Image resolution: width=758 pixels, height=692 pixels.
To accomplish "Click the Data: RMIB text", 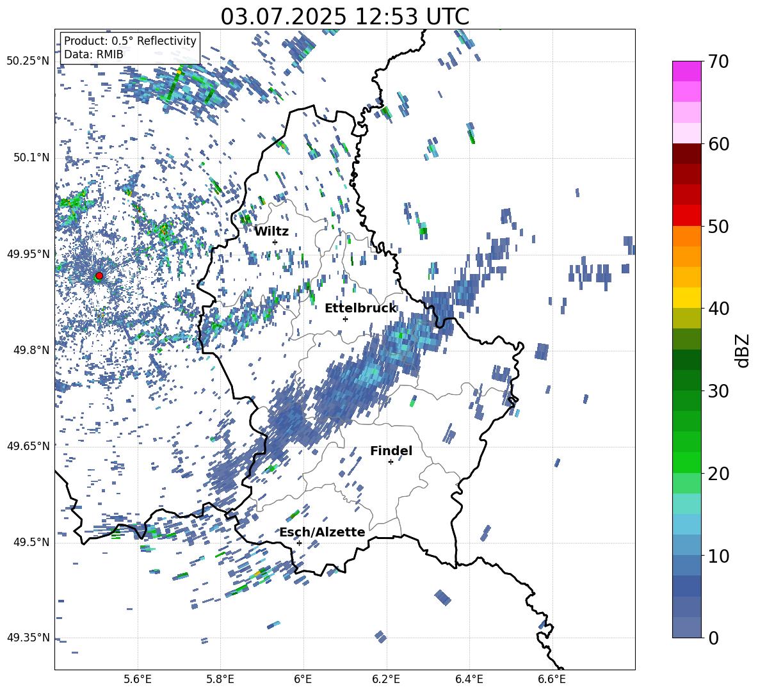I will [93, 54].
